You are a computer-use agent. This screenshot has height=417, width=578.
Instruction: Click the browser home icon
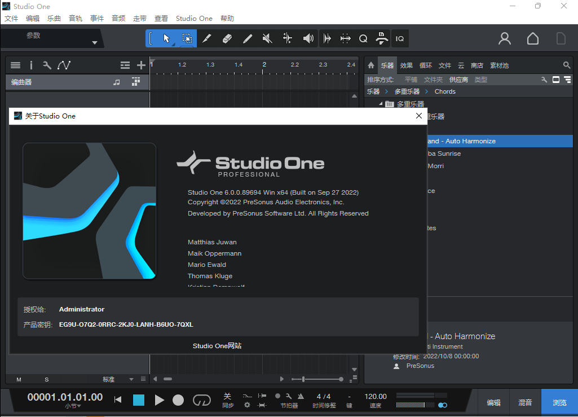(x=371, y=65)
